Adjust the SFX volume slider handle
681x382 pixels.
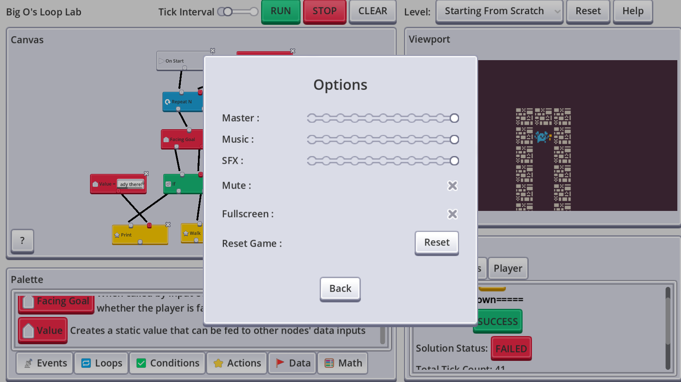point(454,161)
